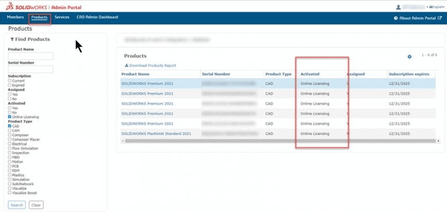Click CAD cell in Machinist Standard row

[x=269, y=133]
